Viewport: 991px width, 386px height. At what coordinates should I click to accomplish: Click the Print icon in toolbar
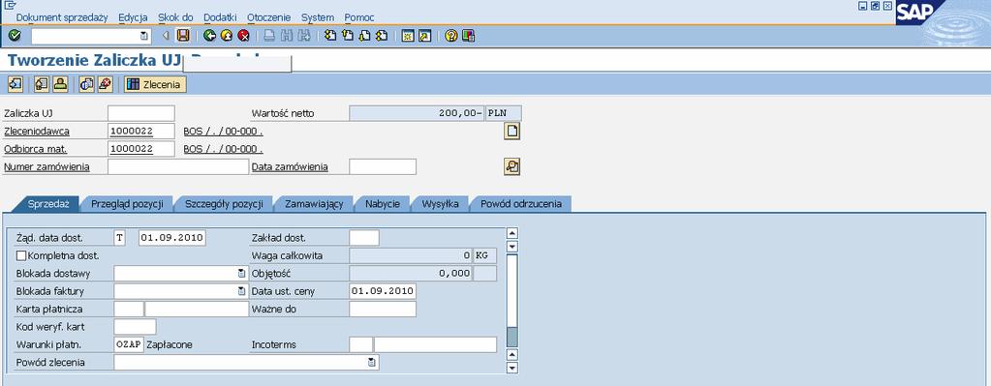coord(269,36)
